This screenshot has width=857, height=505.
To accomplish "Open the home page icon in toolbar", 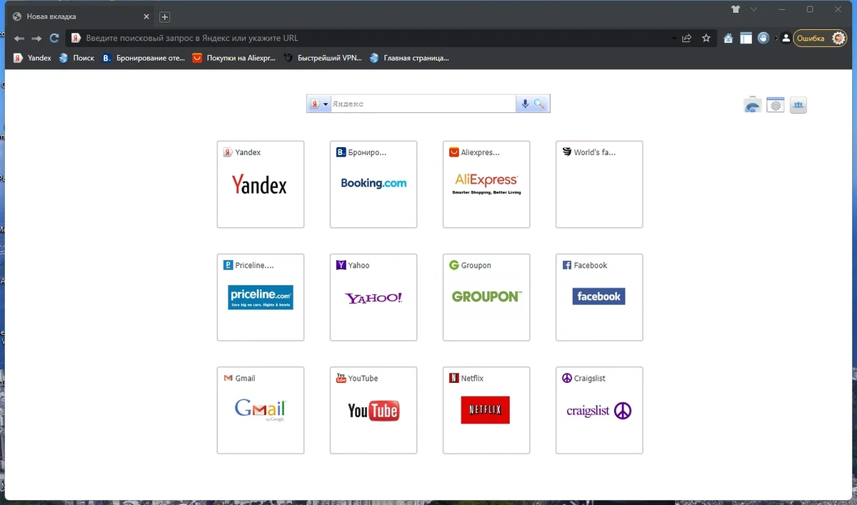I will click(x=728, y=39).
